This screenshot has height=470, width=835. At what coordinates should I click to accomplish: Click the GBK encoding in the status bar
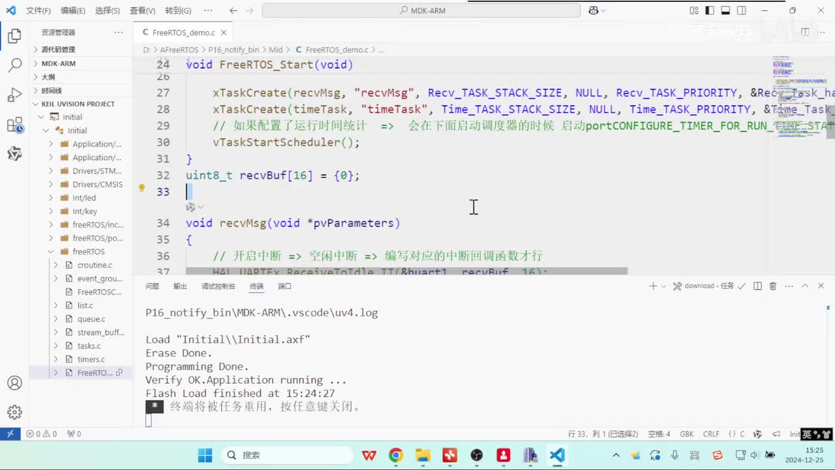point(687,433)
